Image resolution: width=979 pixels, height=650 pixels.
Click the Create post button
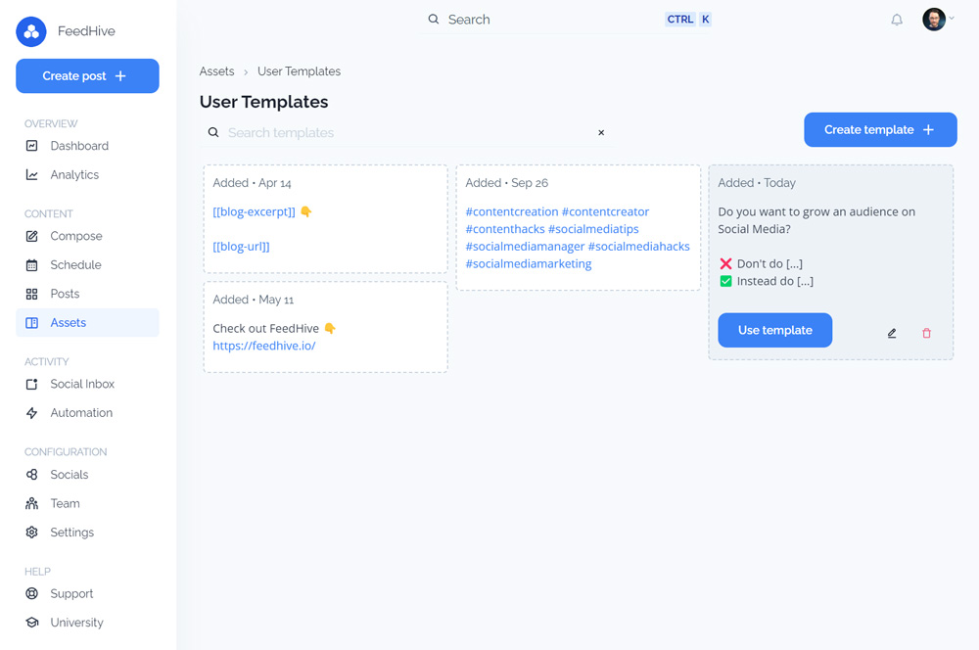(87, 75)
